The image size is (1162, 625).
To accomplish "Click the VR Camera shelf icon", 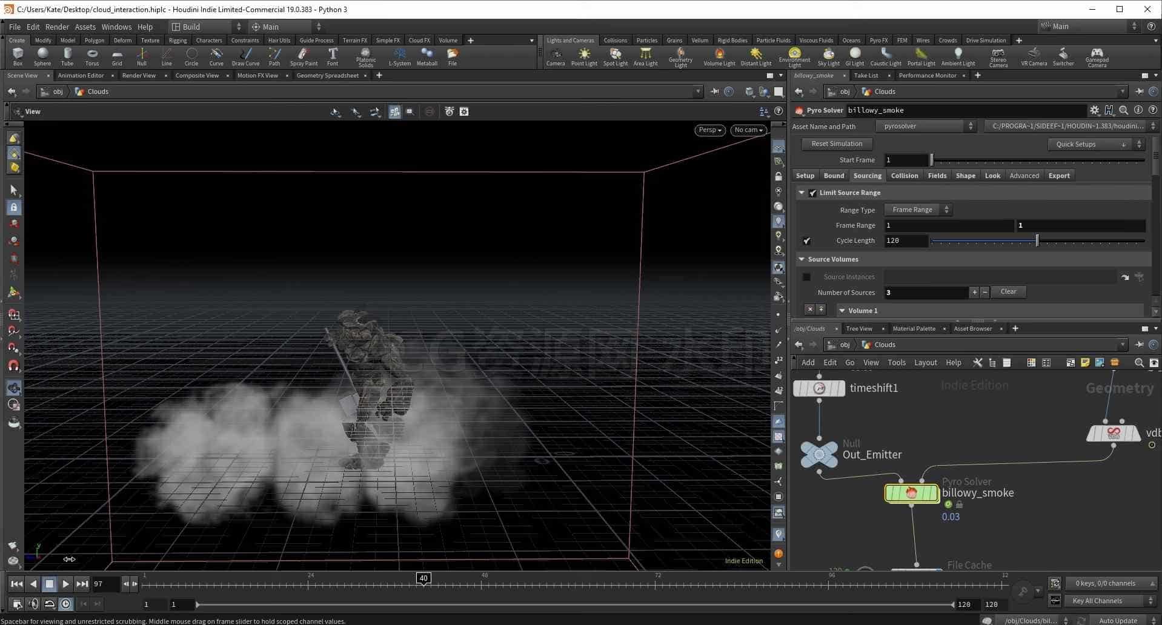I will click(1034, 57).
